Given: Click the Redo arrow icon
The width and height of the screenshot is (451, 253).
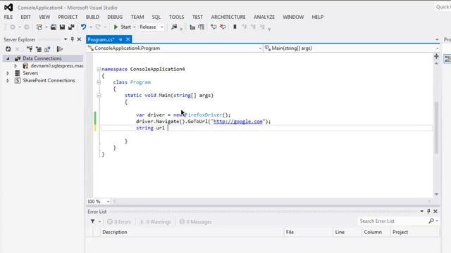Looking at the screenshot, I should click(98, 27).
